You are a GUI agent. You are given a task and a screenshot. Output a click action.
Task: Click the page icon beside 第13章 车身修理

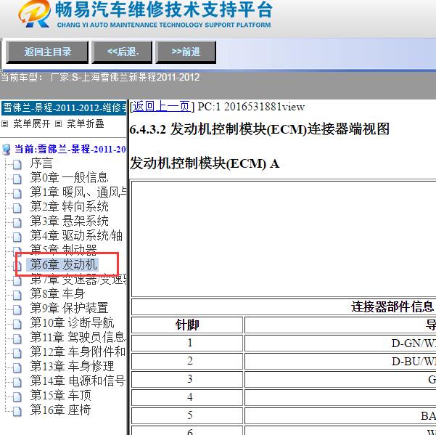tap(17, 367)
